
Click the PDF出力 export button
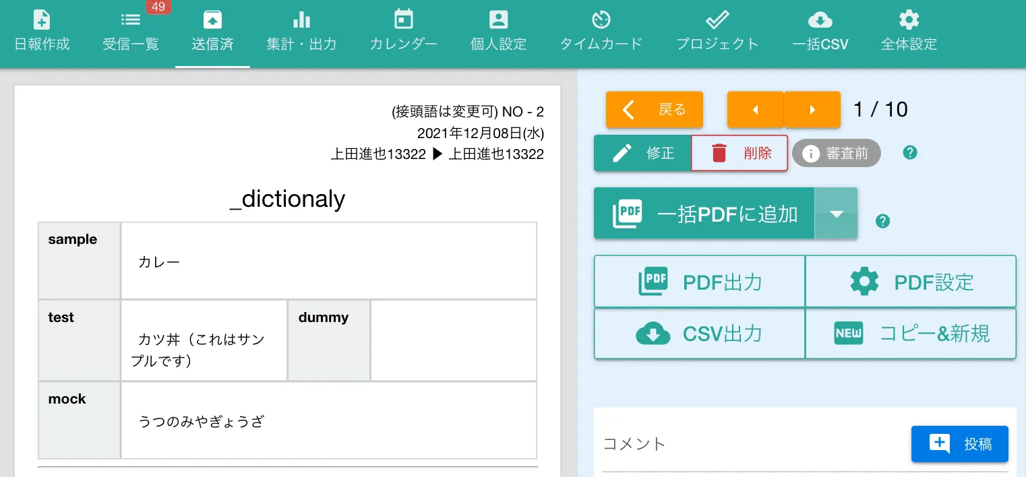698,281
